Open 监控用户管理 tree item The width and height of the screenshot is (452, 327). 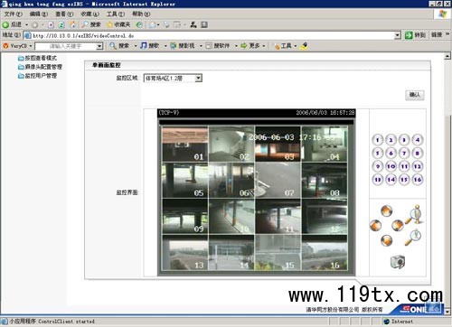pos(37,76)
